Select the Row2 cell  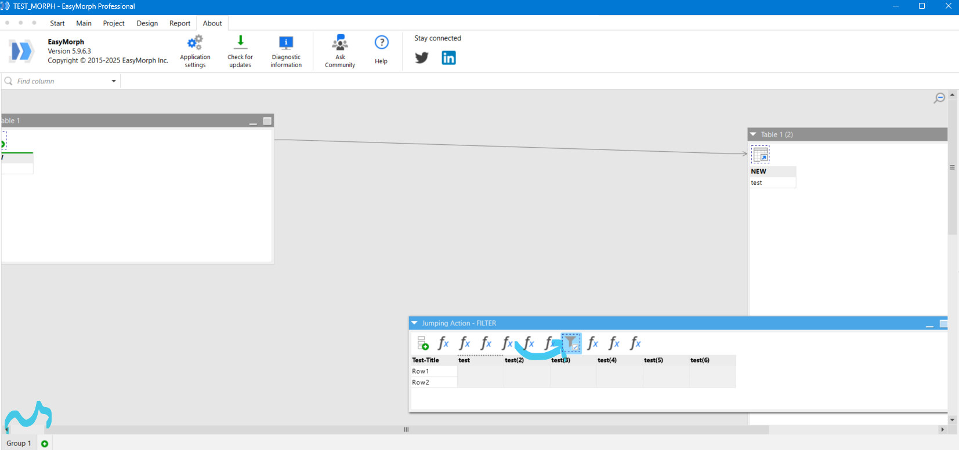(x=434, y=382)
